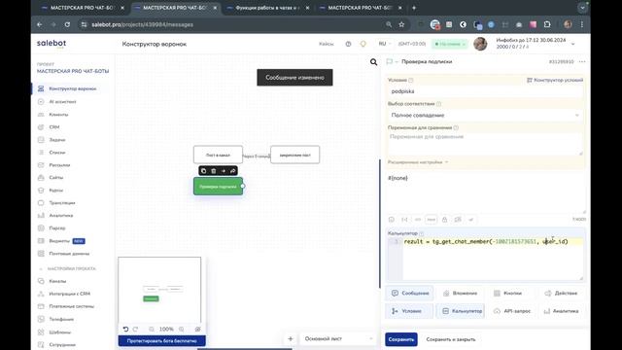Click the zoom out icon beside 100%
622x350 pixels.
pyautogui.click(x=152, y=329)
